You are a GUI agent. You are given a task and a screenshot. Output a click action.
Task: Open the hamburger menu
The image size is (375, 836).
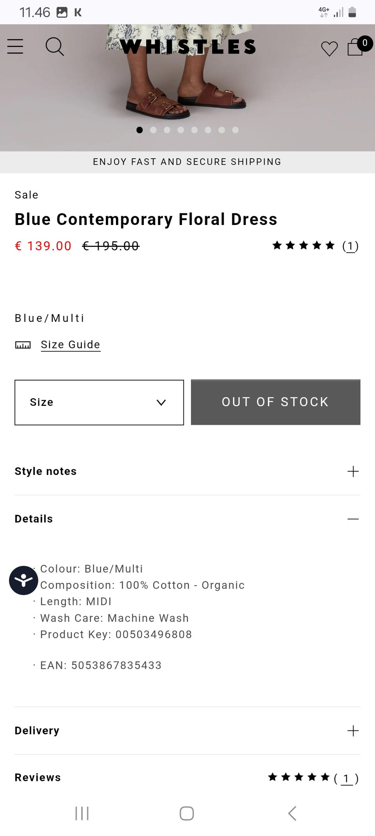[15, 46]
